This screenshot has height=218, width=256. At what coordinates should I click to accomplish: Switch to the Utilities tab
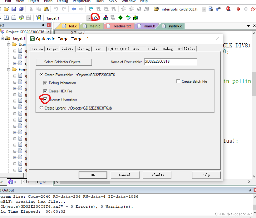(186, 49)
